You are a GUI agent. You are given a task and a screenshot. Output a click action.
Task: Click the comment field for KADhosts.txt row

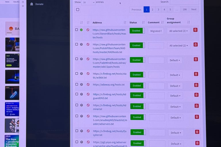[x=156, y=46]
